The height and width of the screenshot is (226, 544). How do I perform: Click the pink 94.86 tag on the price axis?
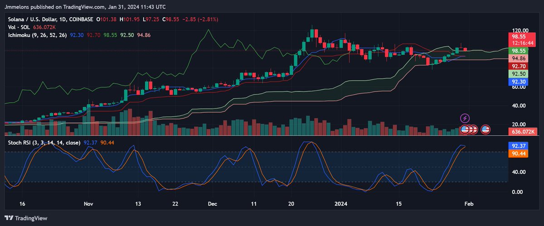click(x=518, y=59)
